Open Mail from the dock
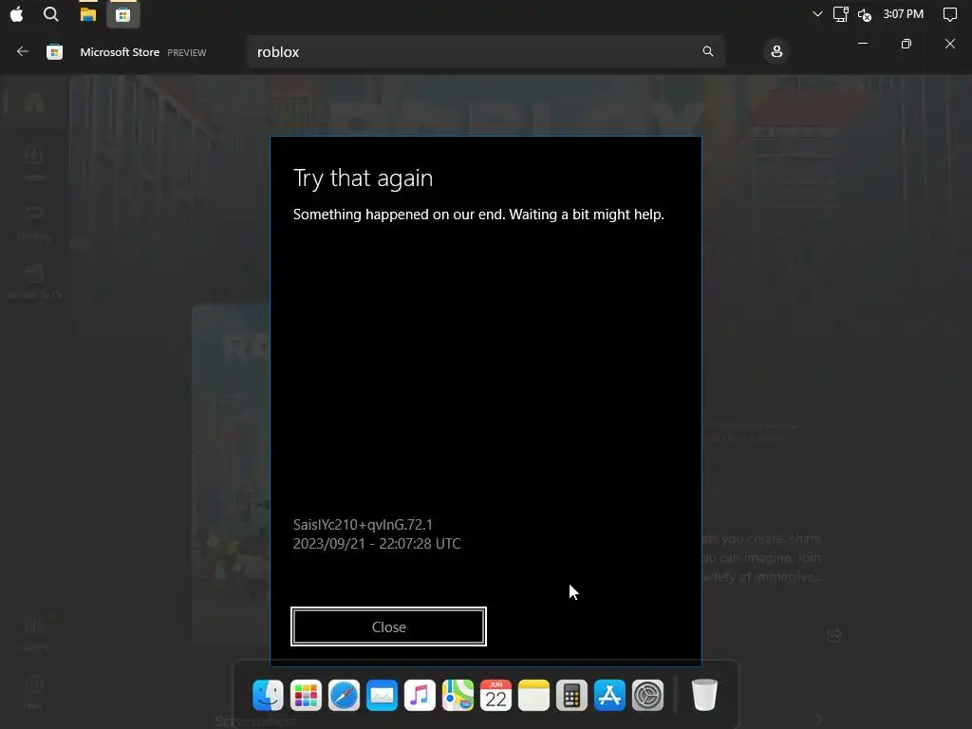The image size is (972, 729). click(382, 695)
